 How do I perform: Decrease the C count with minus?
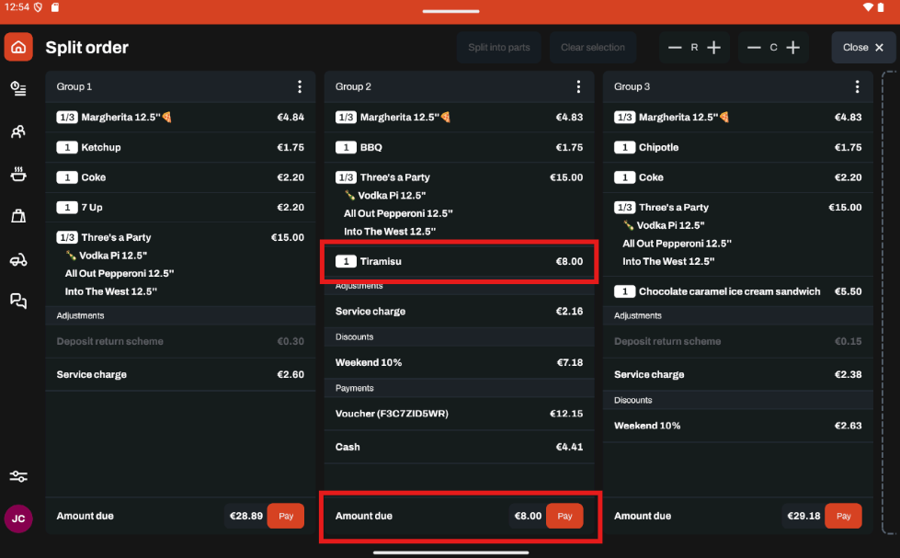click(x=754, y=48)
